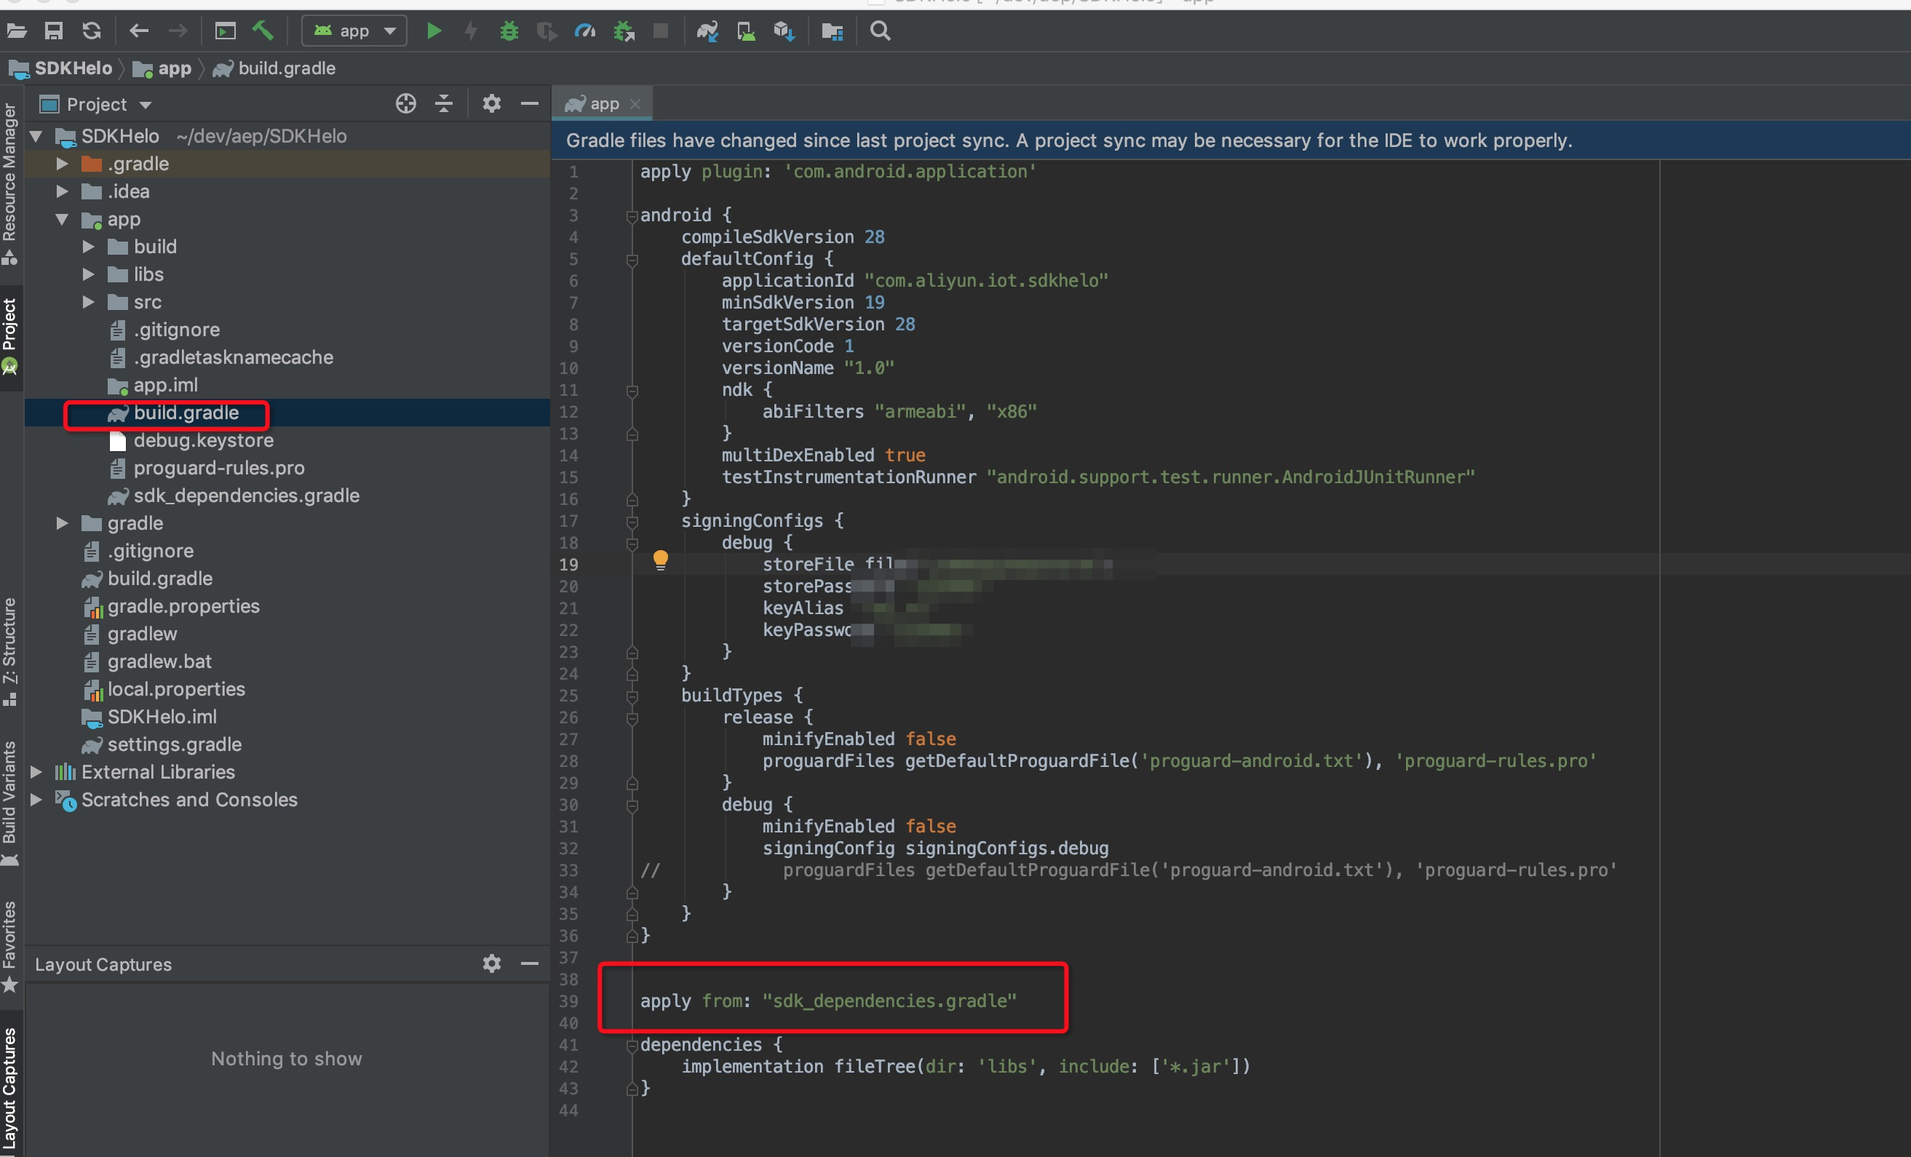The height and width of the screenshot is (1157, 1911).
Task: Expand the src folder
Action: pos(88,302)
